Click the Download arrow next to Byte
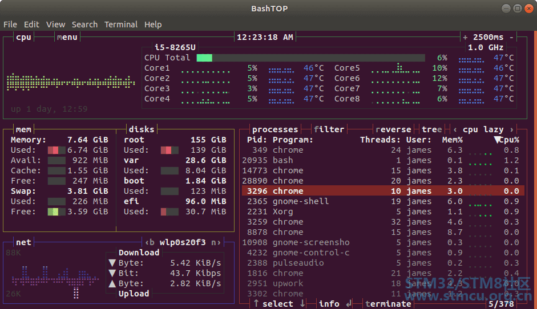The image size is (537, 309). click(x=112, y=263)
